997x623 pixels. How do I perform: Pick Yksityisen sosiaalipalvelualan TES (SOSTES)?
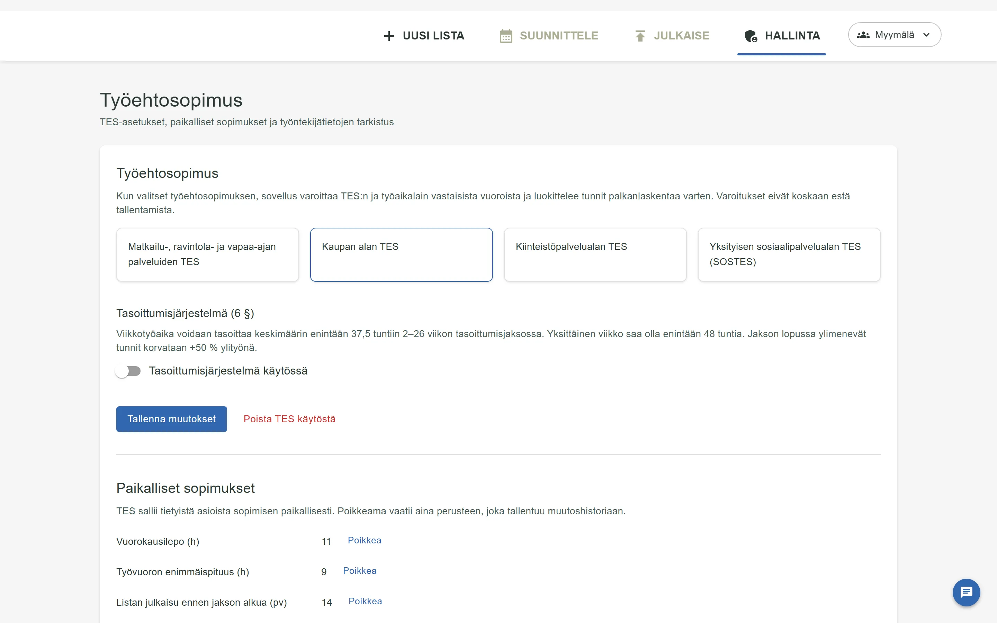point(789,255)
